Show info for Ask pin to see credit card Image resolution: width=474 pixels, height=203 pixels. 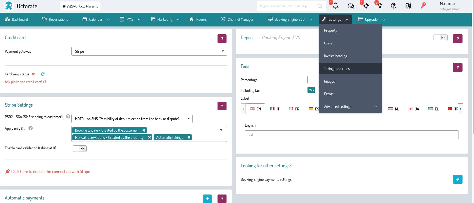click(x=45, y=82)
